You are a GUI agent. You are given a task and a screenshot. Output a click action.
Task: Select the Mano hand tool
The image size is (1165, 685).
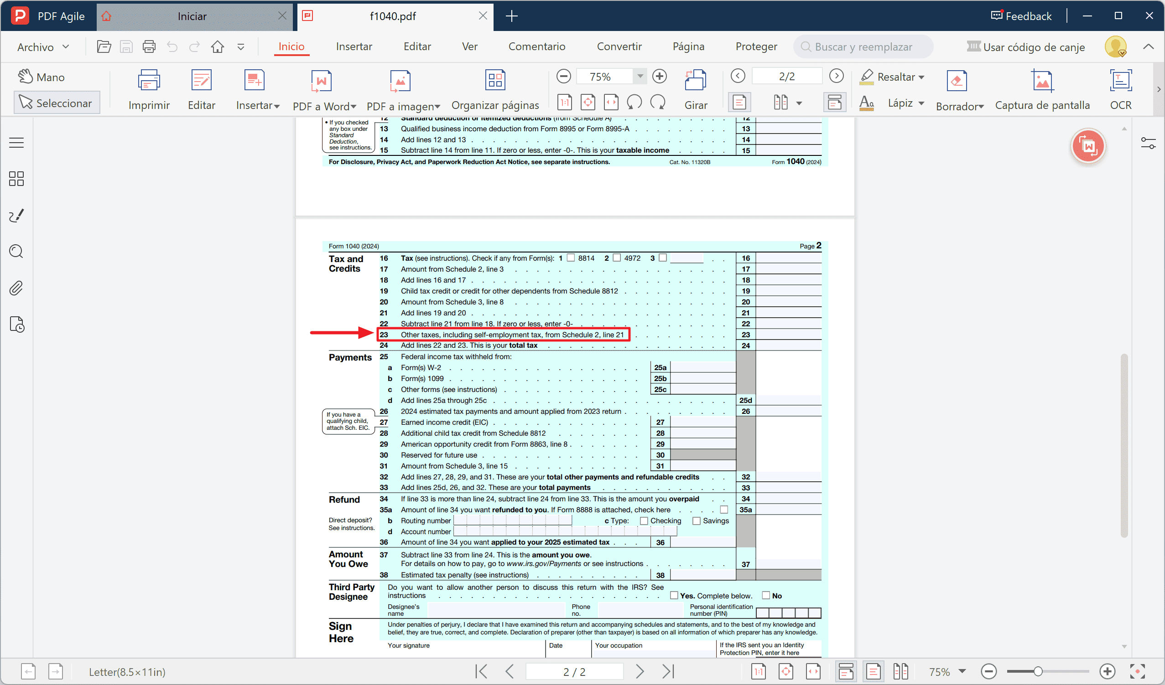click(42, 77)
